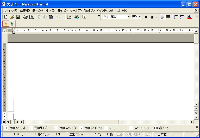Click the New blank document icon
200x138 pixels.
6,17
